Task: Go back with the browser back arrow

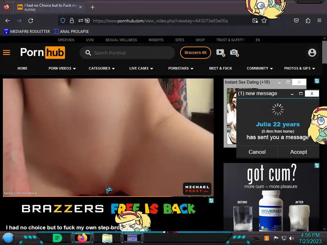Action: (8, 21)
